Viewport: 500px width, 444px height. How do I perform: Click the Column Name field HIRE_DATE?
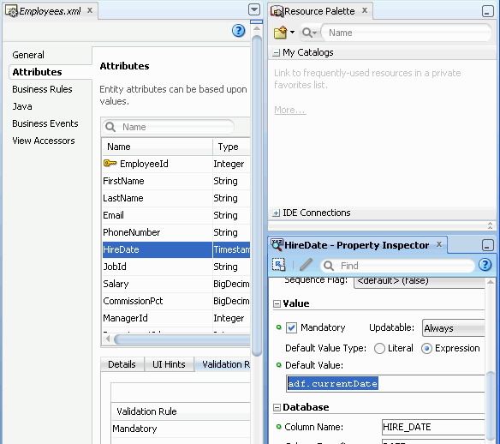pos(433,427)
